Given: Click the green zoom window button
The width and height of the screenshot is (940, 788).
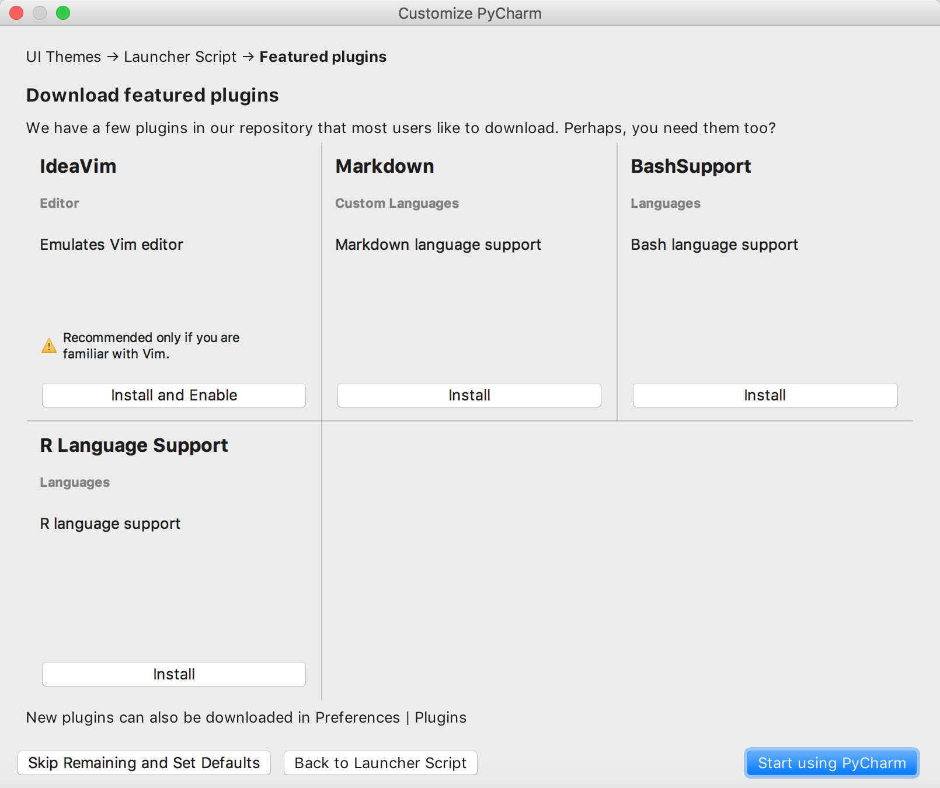Looking at the screenshot, I should tap(63, 13).
